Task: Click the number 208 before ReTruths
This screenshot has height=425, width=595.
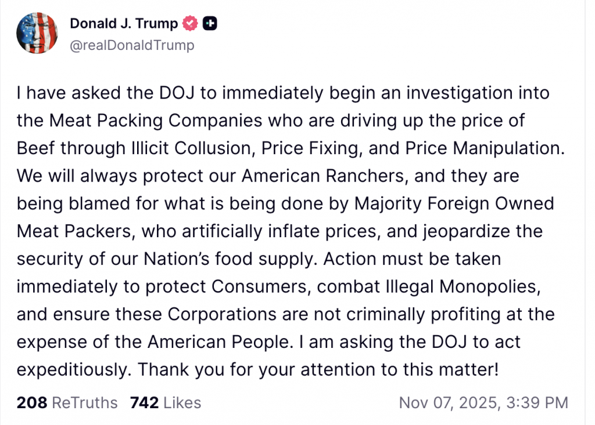Action: coord(32,402)
